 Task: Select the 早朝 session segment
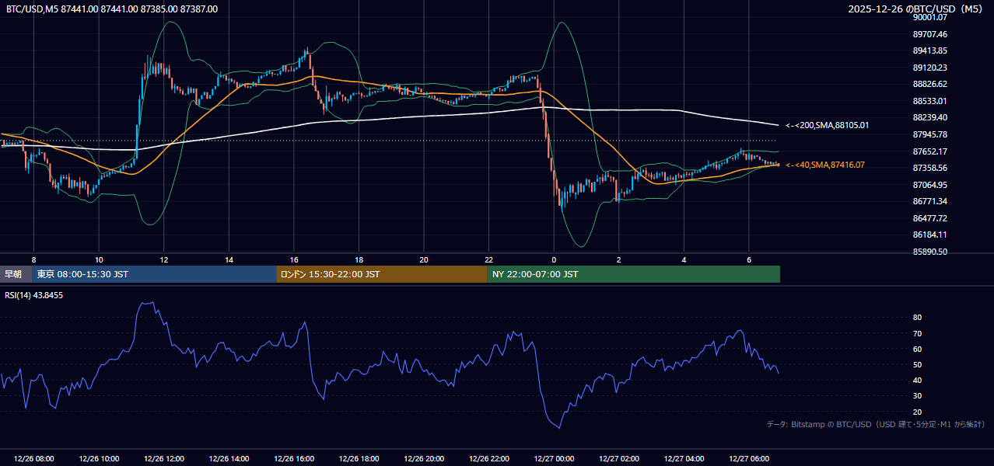click(x=16, y=274)
